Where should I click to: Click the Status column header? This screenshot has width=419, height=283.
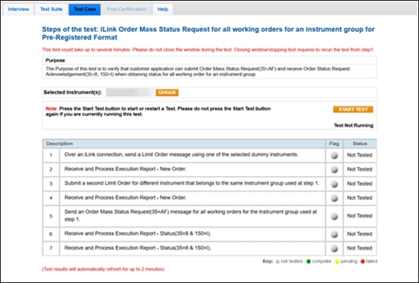pyautogui.click(x=361, y=144)
